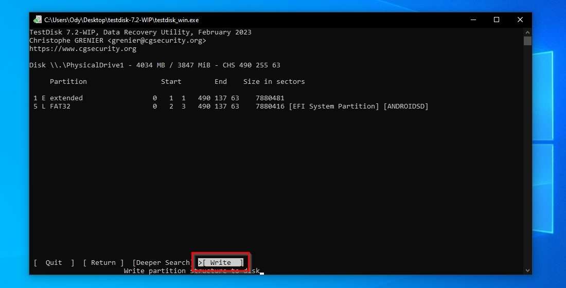Select the Quit option

click(54, 262)
